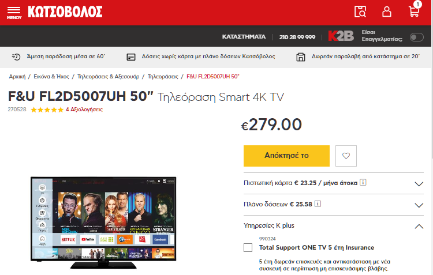Viewport: 433px width, 275px height.
Task: Click the TV product image
Action: pyautogui.click(x=103, y=223)
